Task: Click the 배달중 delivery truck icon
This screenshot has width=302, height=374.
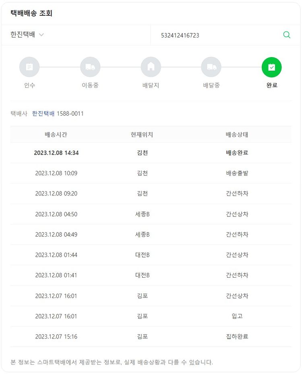Action: coord(211,67)
